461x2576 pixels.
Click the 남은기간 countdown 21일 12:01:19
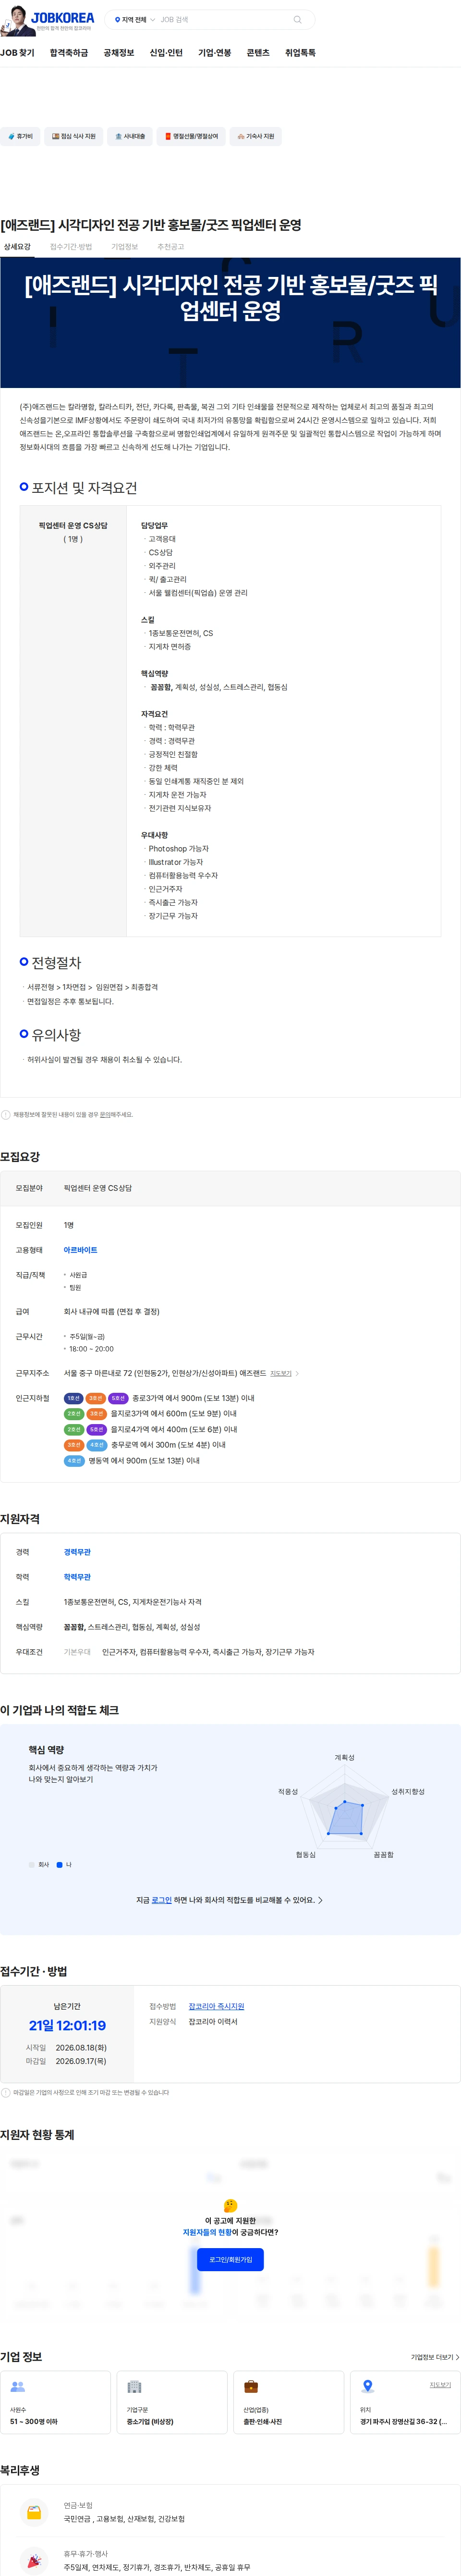pos(67,2025)
